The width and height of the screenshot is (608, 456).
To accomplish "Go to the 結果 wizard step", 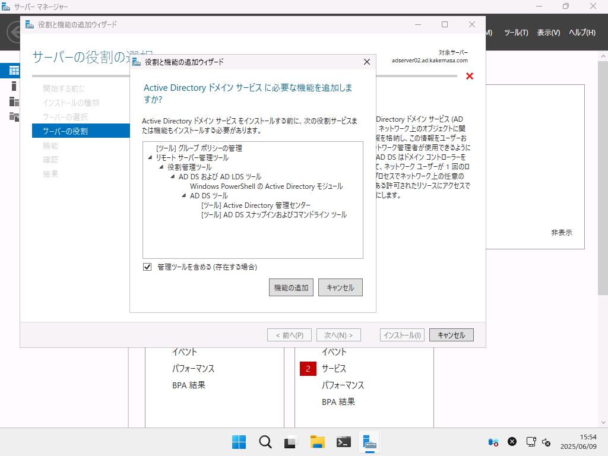I will click(x=50, y=174).
